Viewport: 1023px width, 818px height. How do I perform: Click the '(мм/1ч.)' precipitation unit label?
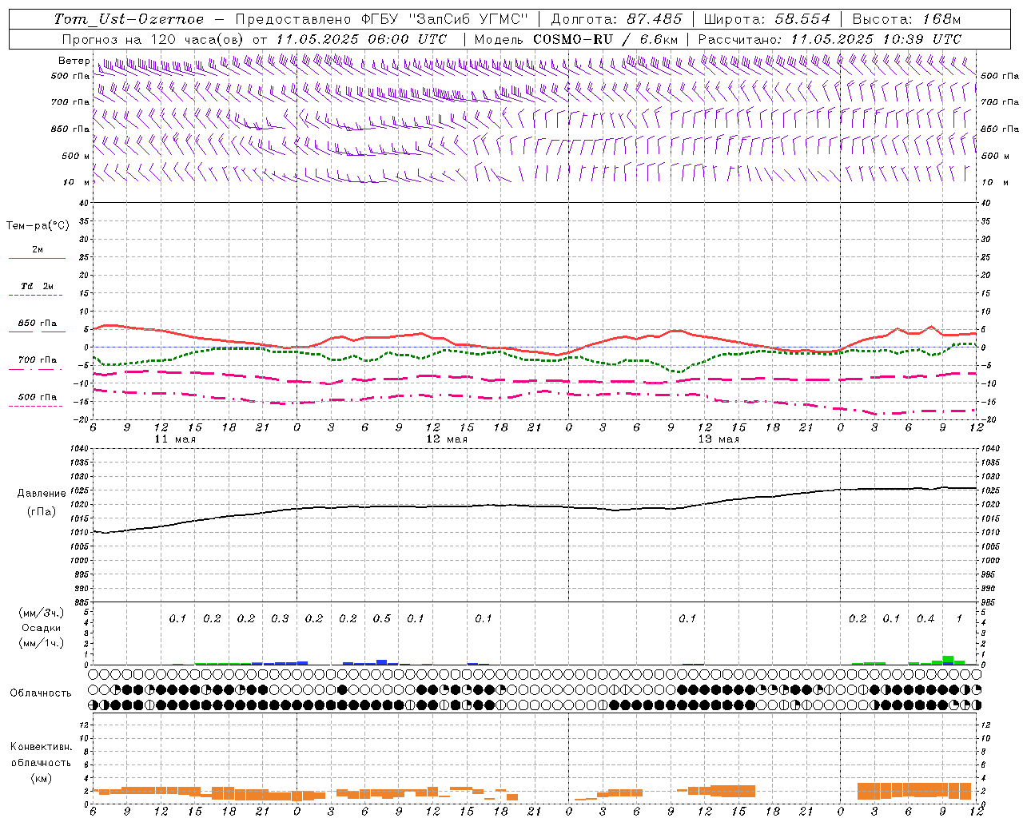(41, 644)
